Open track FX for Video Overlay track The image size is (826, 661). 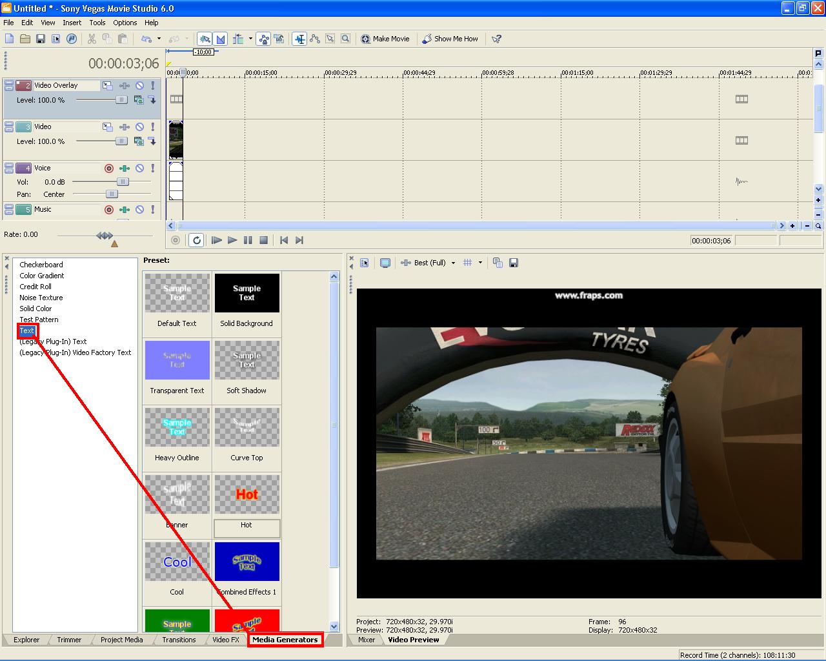coord(125,85)
